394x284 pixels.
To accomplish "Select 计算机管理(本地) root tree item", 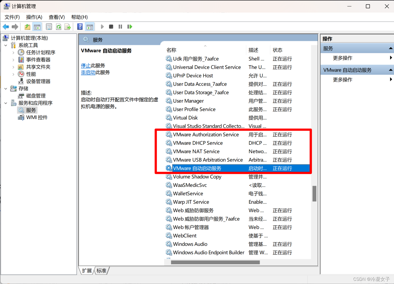I will [29, 38].
